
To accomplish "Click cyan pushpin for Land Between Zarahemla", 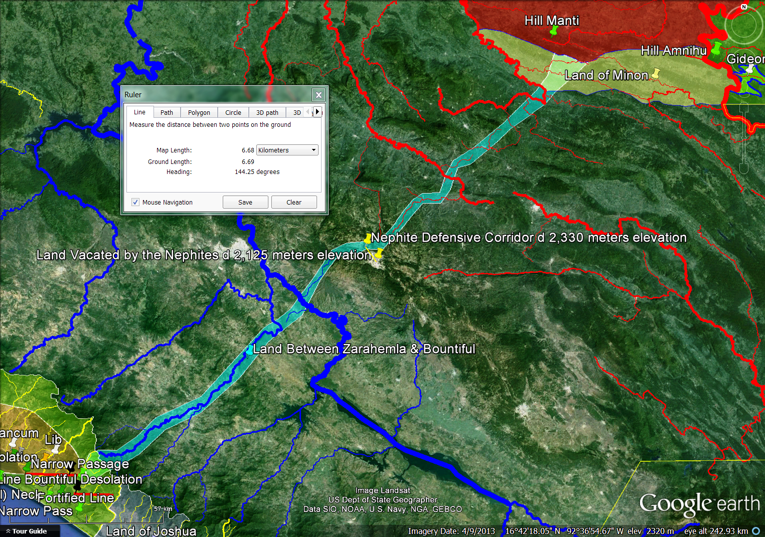I will pyautogui.click(x=250, y=350).
